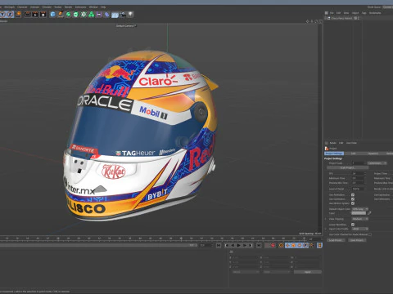393x294 pixels.
Task: Click the red Record Active Objects button
Action: tap(273, 245)
